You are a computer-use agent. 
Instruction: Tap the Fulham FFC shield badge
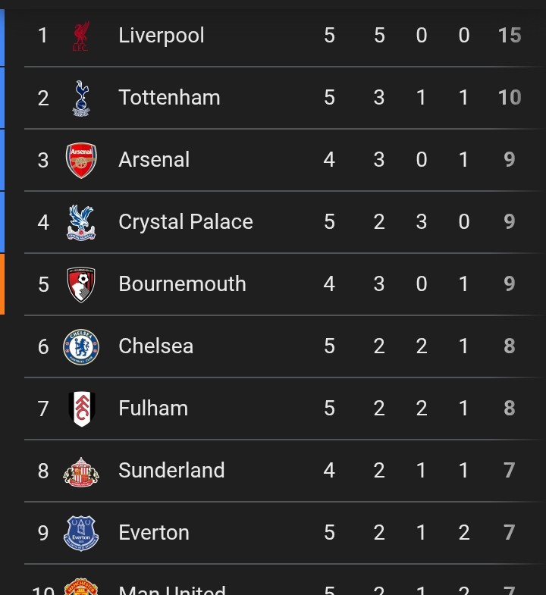coord(82,409)
